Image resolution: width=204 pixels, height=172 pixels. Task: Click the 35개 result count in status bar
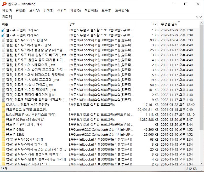[x=4, y=169]
